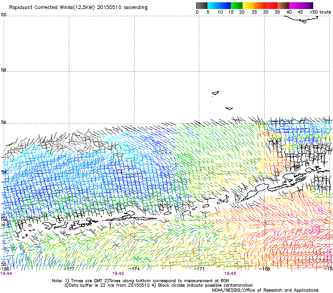Click the "58" latitude axis label

pos(4,70)
